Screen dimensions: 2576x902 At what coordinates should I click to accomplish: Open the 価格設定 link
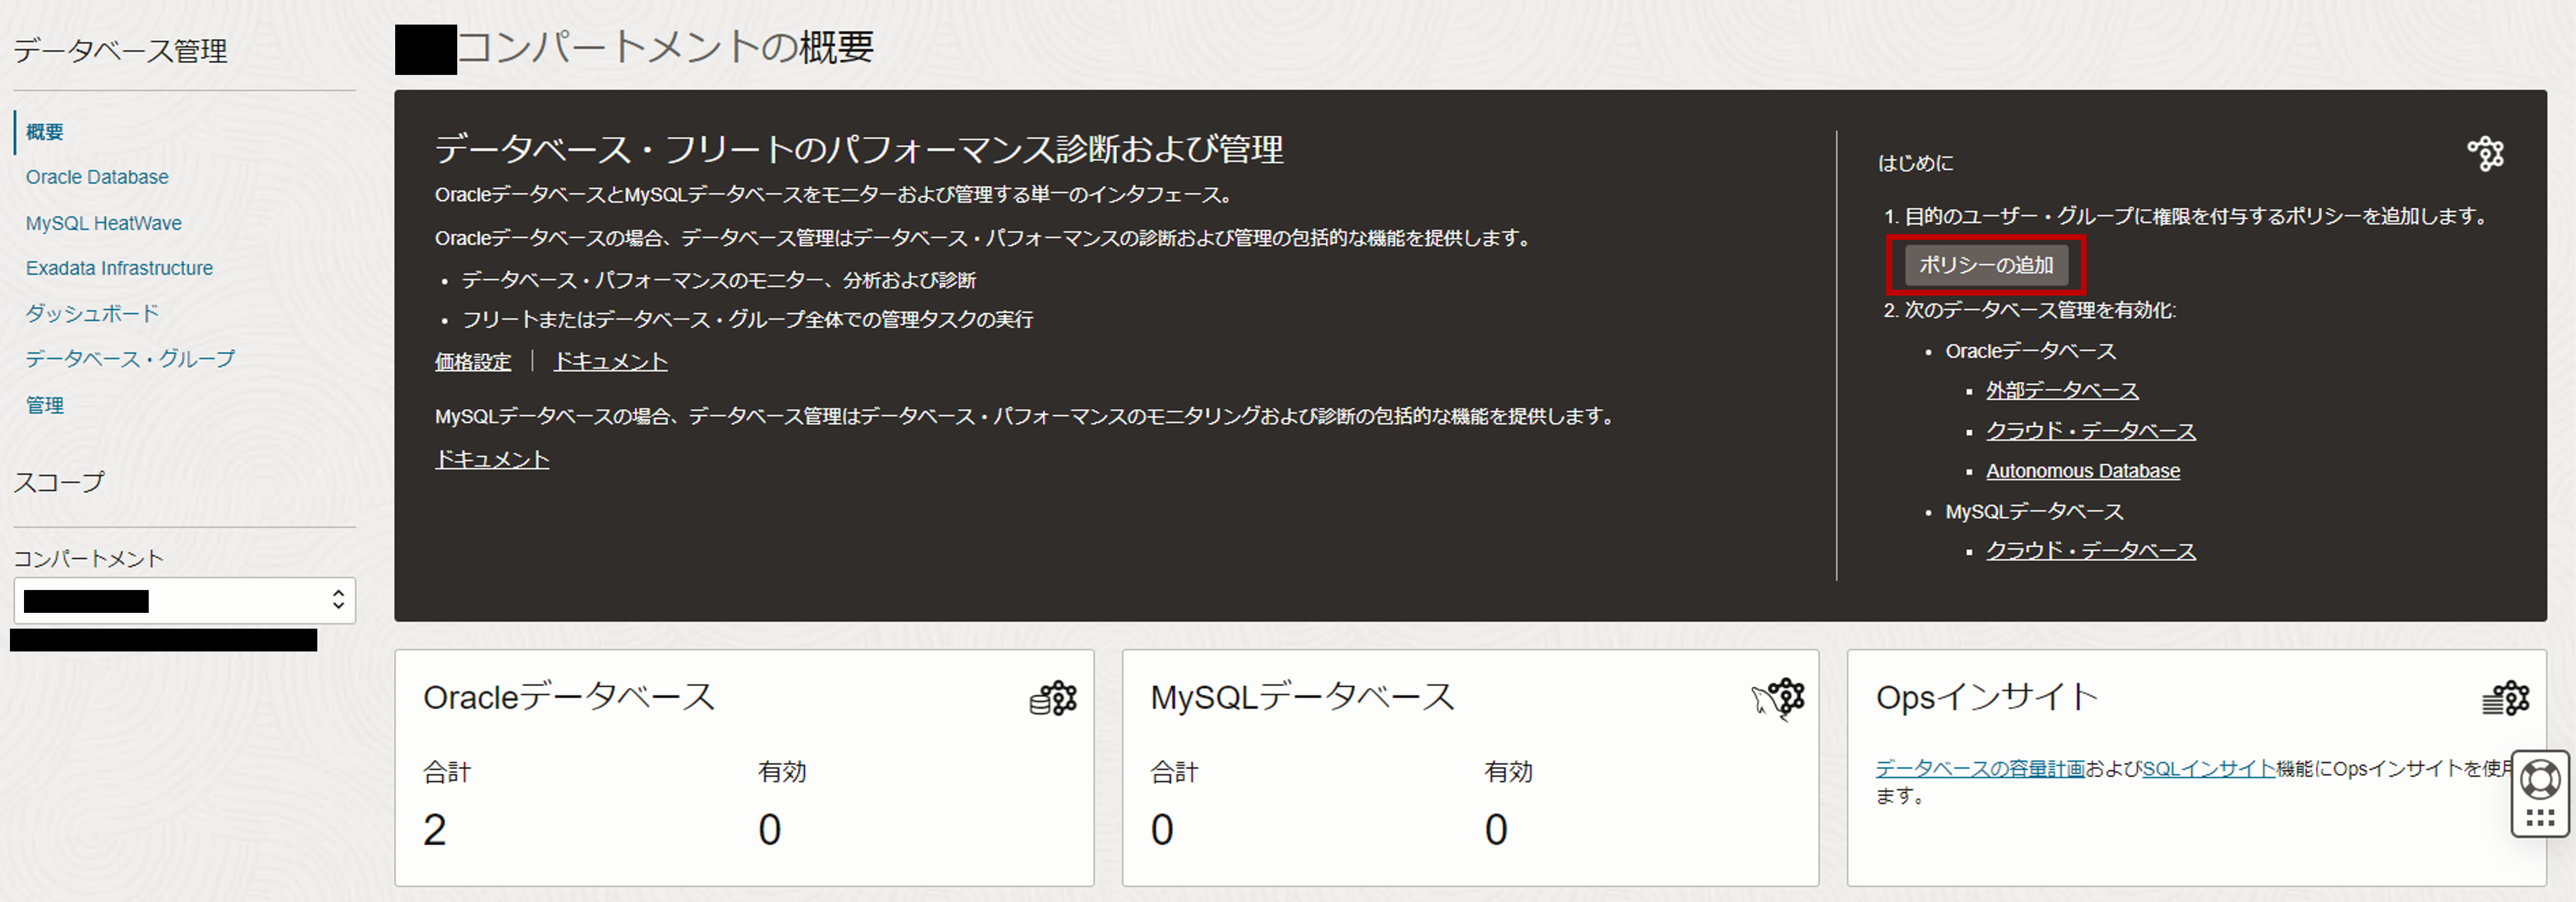[x=473, y=362]
